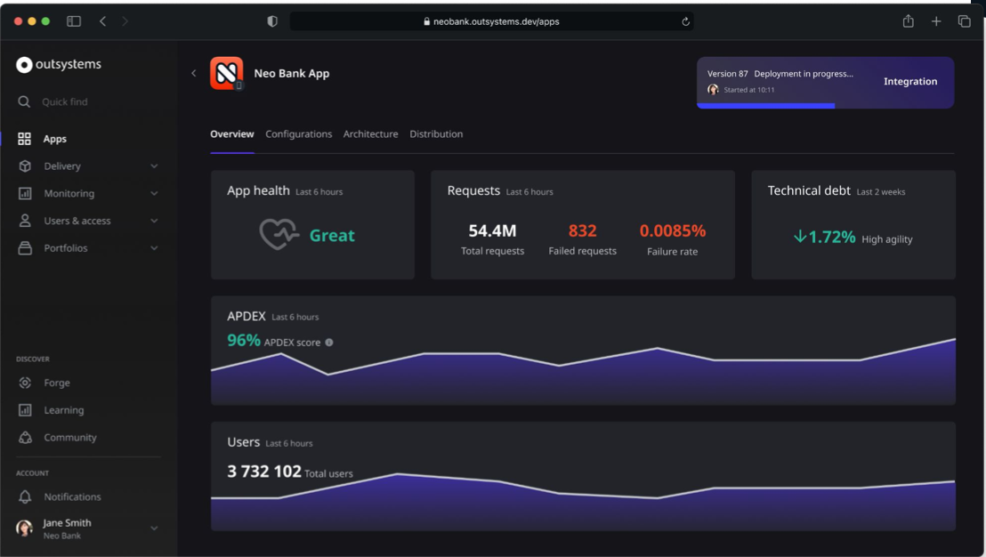Click the '54.4M' total requests value
This screenshot has height=557, width=986.
tap(492, 230)
